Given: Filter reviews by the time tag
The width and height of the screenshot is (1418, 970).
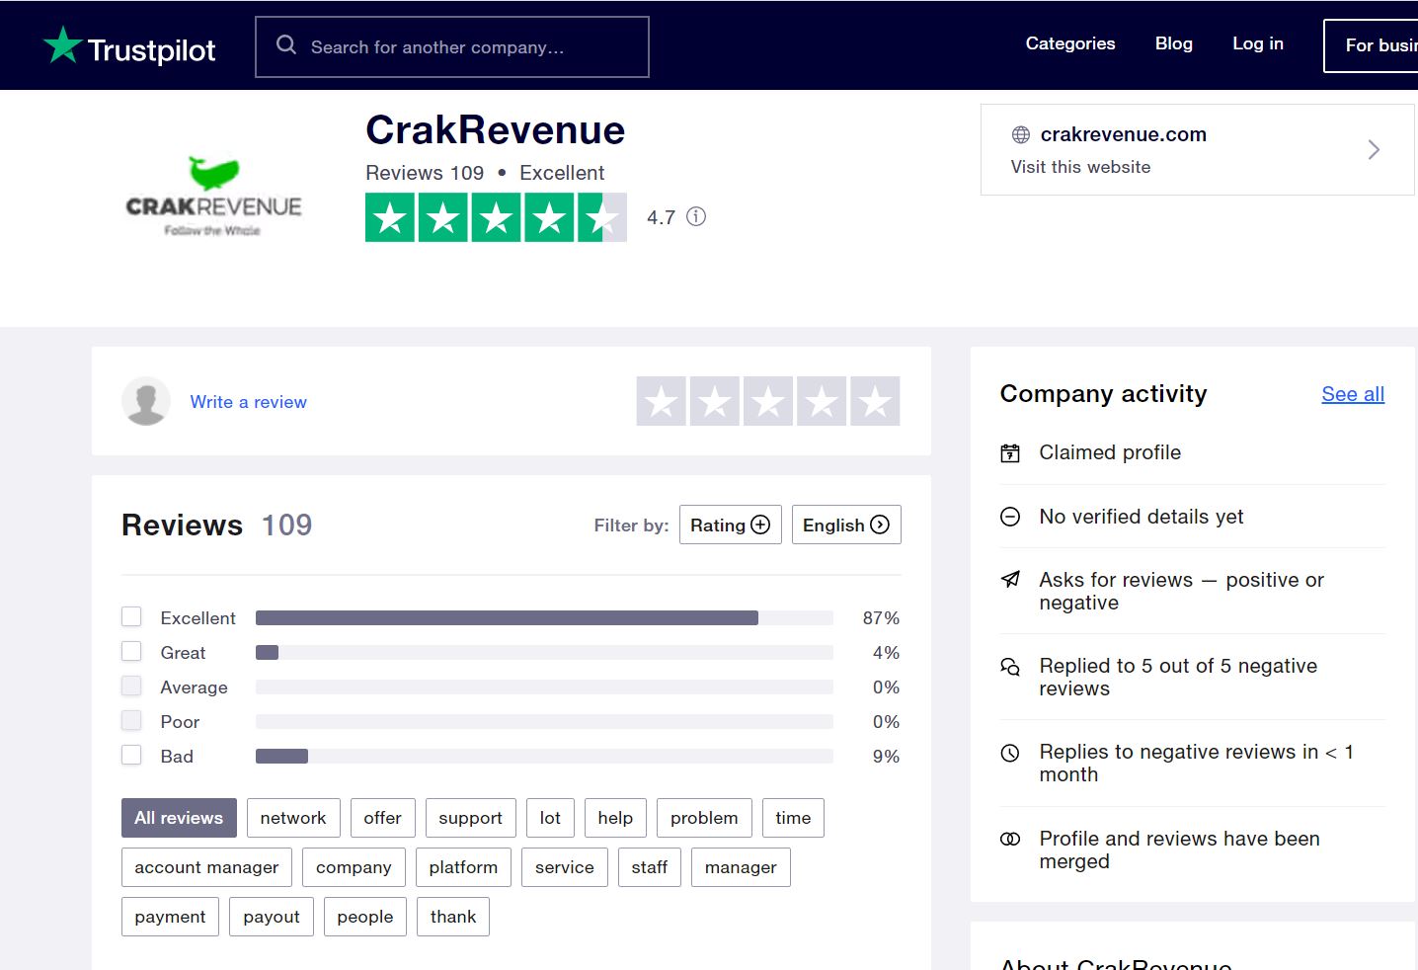Looking at the screenshot, I should tap(793, 818).
